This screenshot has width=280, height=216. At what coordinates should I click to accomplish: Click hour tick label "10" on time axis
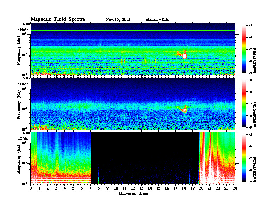[116, 188]
